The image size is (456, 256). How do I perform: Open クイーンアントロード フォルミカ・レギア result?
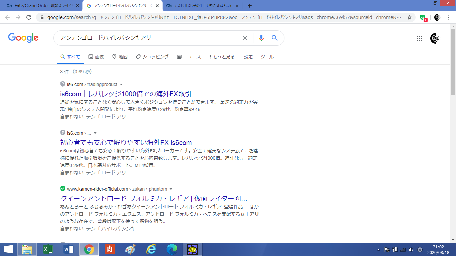tap(154, 198)
